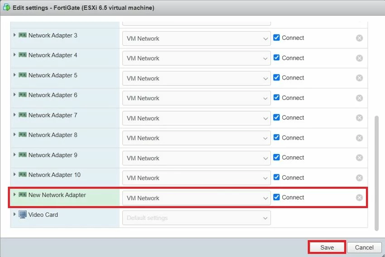Toggle Connect for the New Network Adapter
This screenshot has width=385, height=257.
click(276, 197)
